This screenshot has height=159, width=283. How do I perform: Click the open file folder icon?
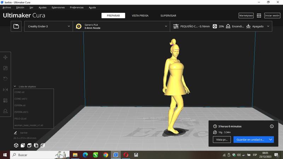click(16, 26)
